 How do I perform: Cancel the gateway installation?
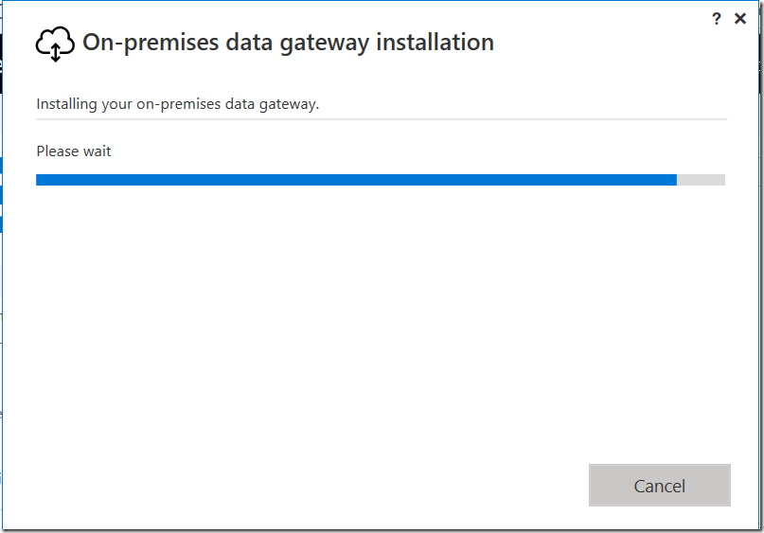click(x=659, y=486)
